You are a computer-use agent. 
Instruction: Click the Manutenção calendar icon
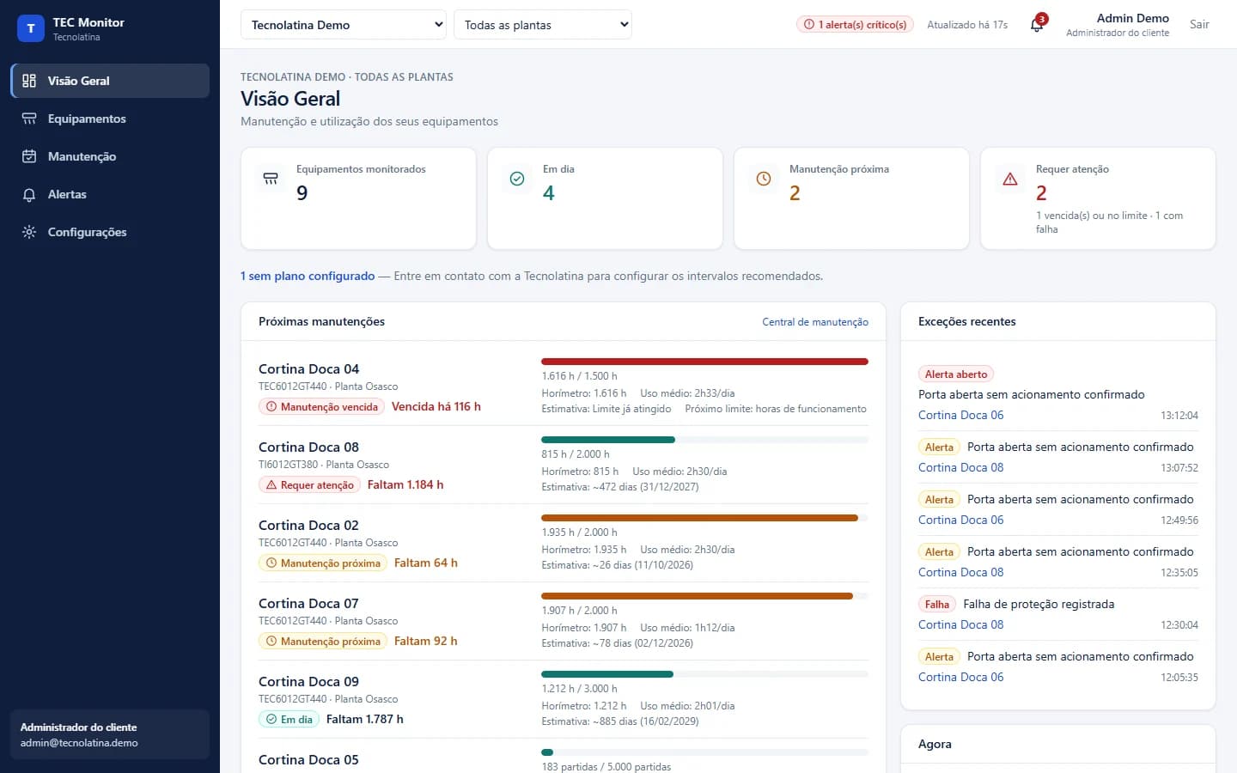(x=29, y=156)
